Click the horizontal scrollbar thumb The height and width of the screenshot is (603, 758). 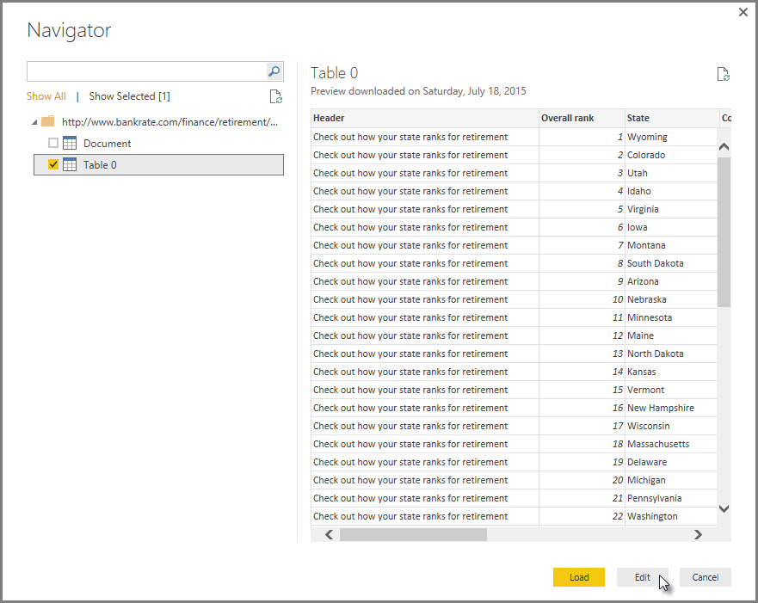pos(413,534)
